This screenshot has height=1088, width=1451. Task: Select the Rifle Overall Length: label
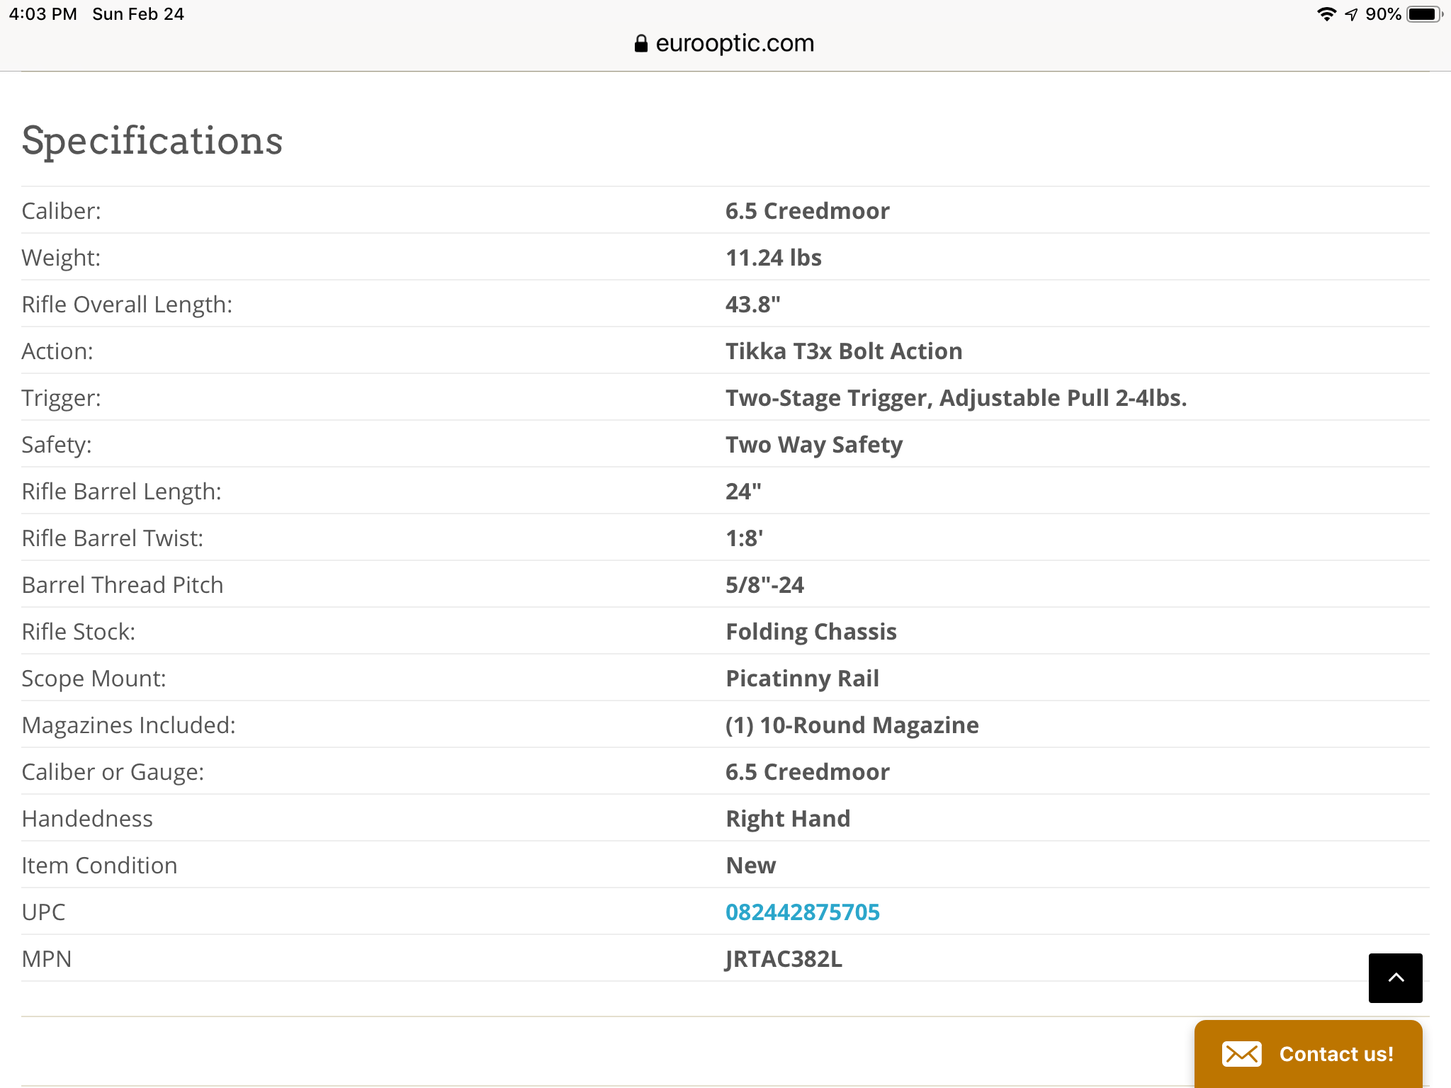pos(127,304)
